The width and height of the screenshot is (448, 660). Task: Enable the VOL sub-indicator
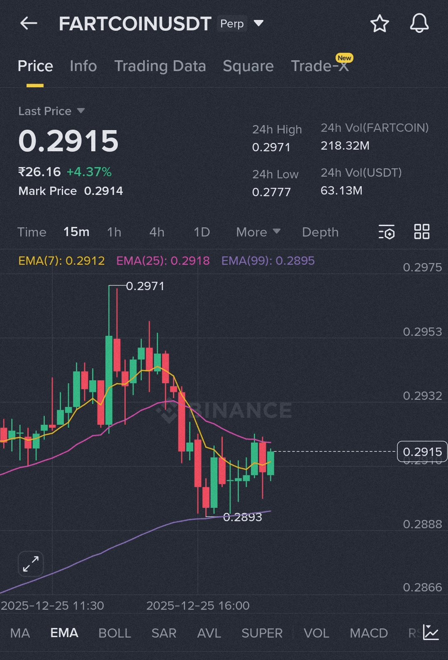(316, 633)
